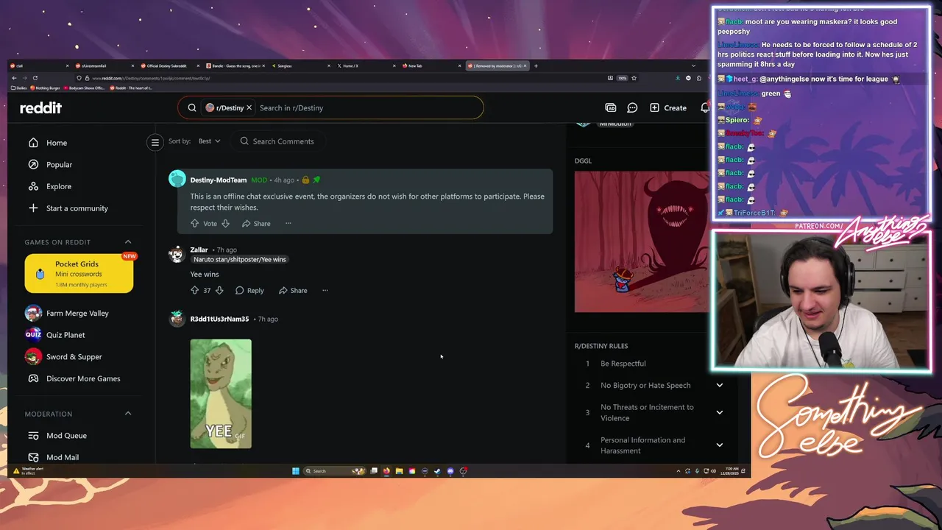
Task: Show hidden system tray icons
Action: (x=678, y=471)
